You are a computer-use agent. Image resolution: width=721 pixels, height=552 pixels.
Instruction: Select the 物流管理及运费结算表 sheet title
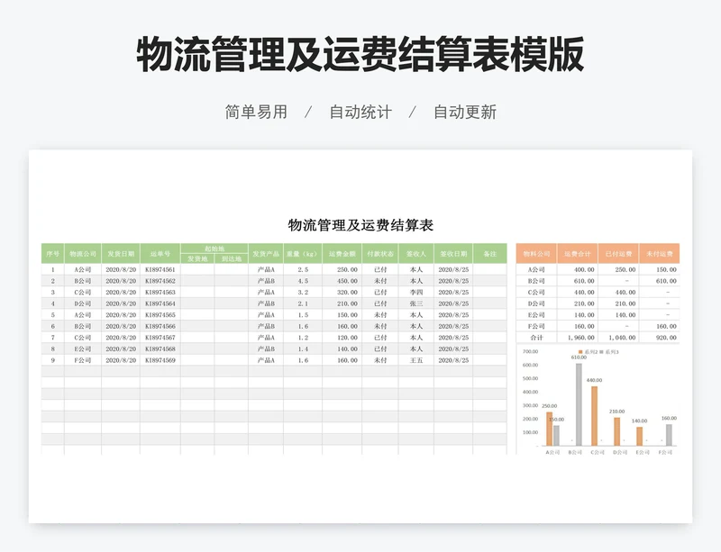[x=360, y=223]
